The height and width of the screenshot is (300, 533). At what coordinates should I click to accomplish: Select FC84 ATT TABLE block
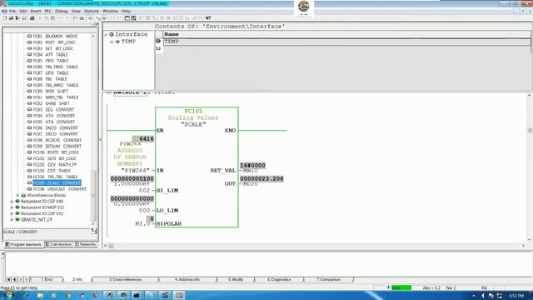coord(50,54)
